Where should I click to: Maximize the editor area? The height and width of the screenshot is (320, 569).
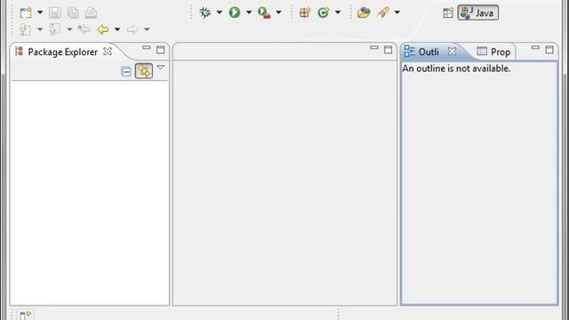click(x=388, y=50)
